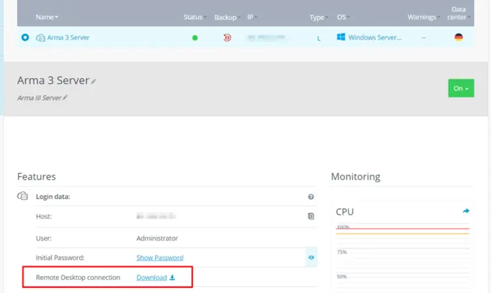Click the download arrow icon beside Download
This screenshot has width=491, height=293.
pos(172,277)
